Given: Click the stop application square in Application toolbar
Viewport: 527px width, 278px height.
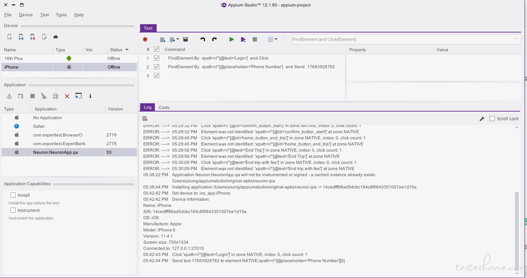Looking at the screenshot, I should tap(32, 96).
